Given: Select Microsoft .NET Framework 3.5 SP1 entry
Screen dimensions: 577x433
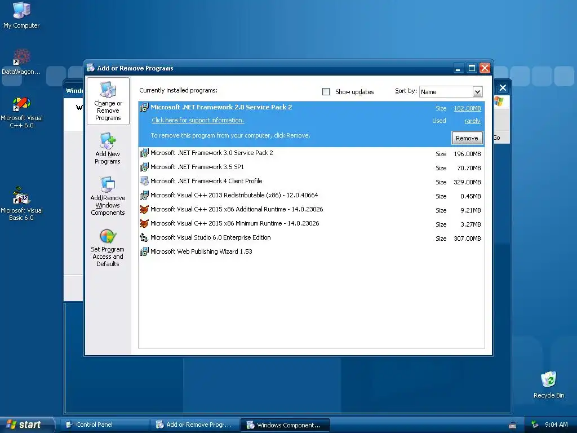Looking at the screenshot, I should [x=311, y=167].
